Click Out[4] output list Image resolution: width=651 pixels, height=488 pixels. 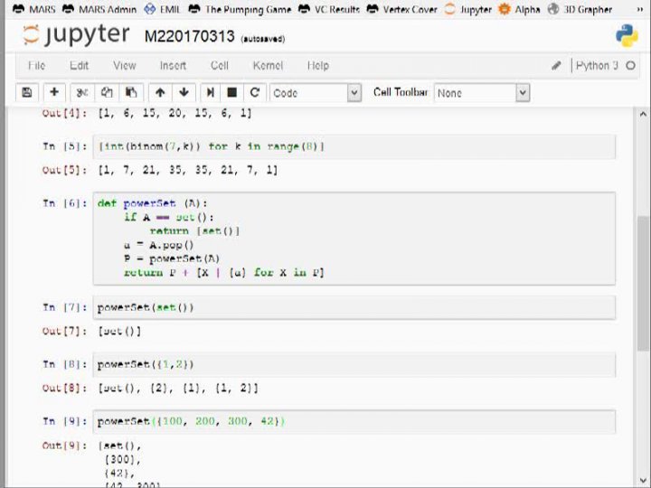175,113
